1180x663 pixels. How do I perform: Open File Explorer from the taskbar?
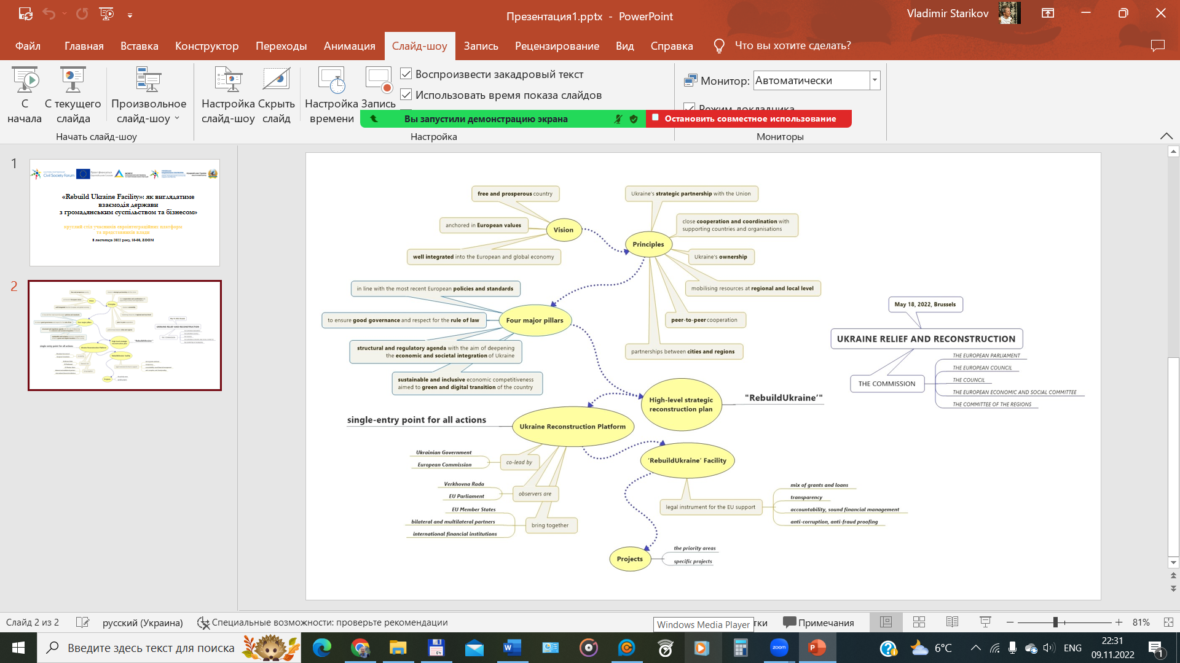[398, 648]
